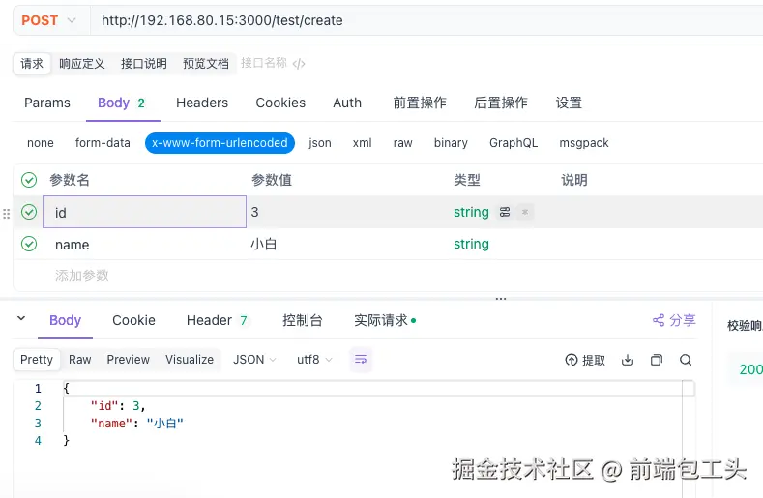Click the id row required asterisk icon
Screen dimensions: 763x498
pyautogui.click(x=525, y=212)
